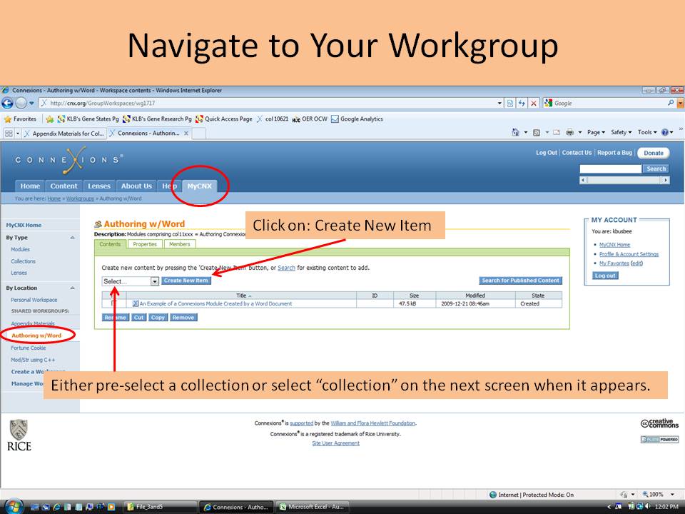Click the Stop loading red X icon
This screenshot has width=685, height=514.
pyautogui.click(x=534, y=104)
